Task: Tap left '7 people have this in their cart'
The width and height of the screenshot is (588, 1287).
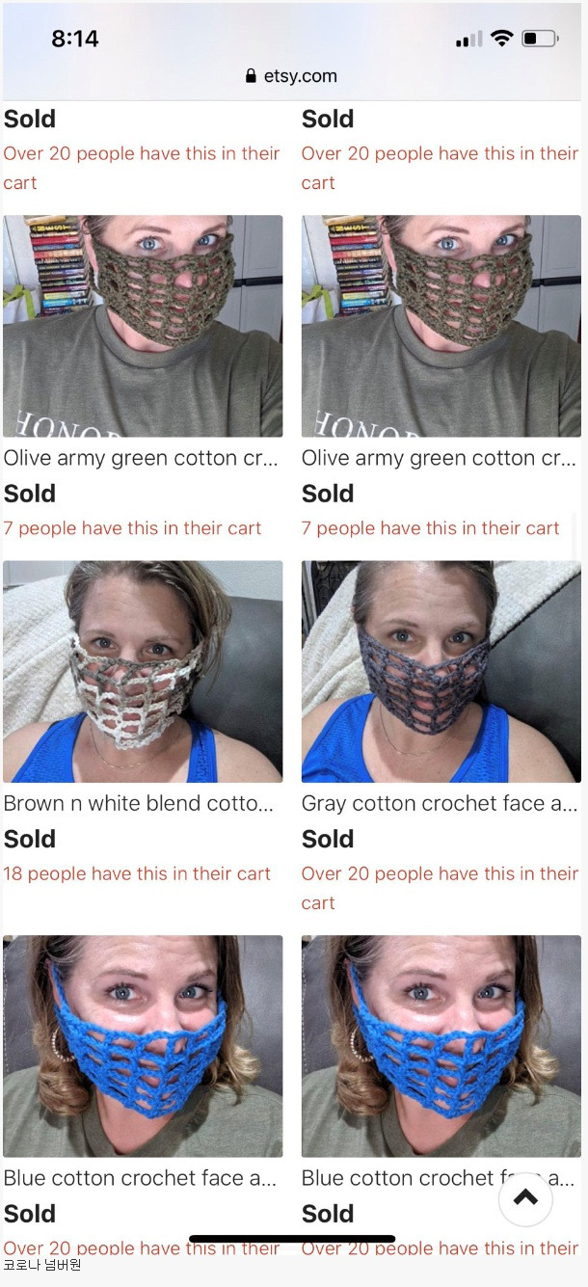Action: pos(132,528)
